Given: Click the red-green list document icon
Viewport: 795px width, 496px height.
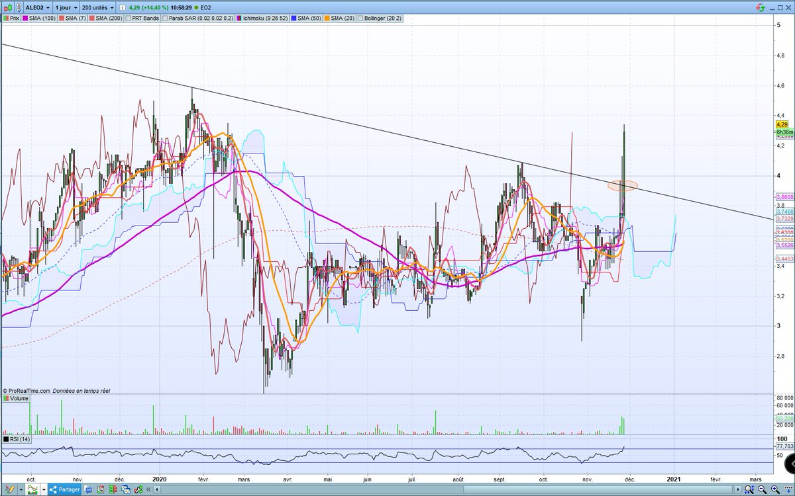Looking at the screenshot, I should (x=101, y=489).
